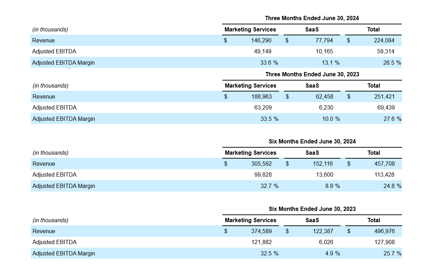The width and height of the screenshot is (431, 266).
Task: Click Adjusted EBITDA Margin label in Three Months 2023 table
Action: click(x=64, y=119)
